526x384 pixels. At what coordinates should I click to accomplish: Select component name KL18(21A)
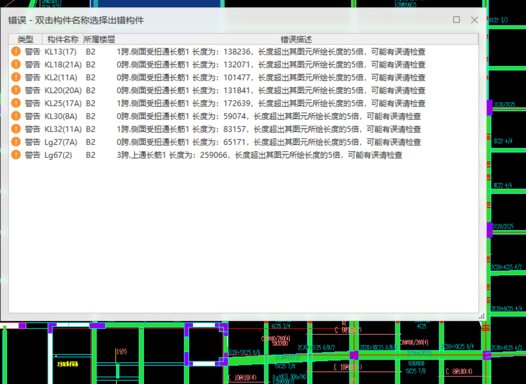(x=64, y=65)
